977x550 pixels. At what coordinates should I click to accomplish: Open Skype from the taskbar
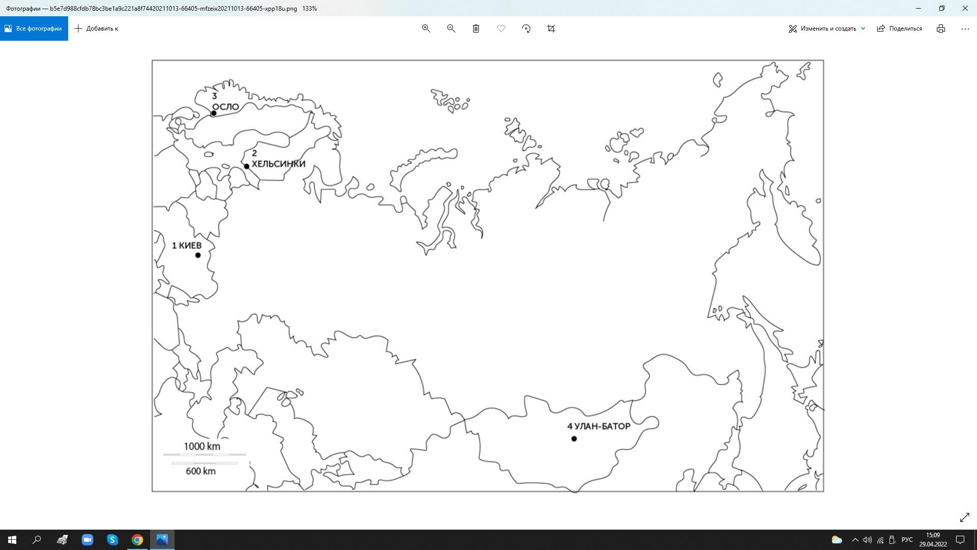(x=112, y=540)
